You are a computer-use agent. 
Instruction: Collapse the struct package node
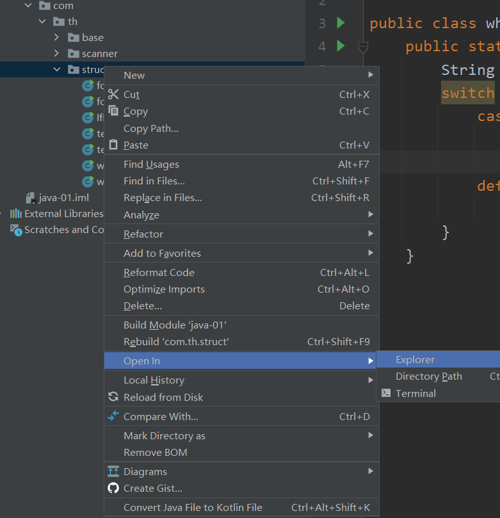(x=57, y=69)
